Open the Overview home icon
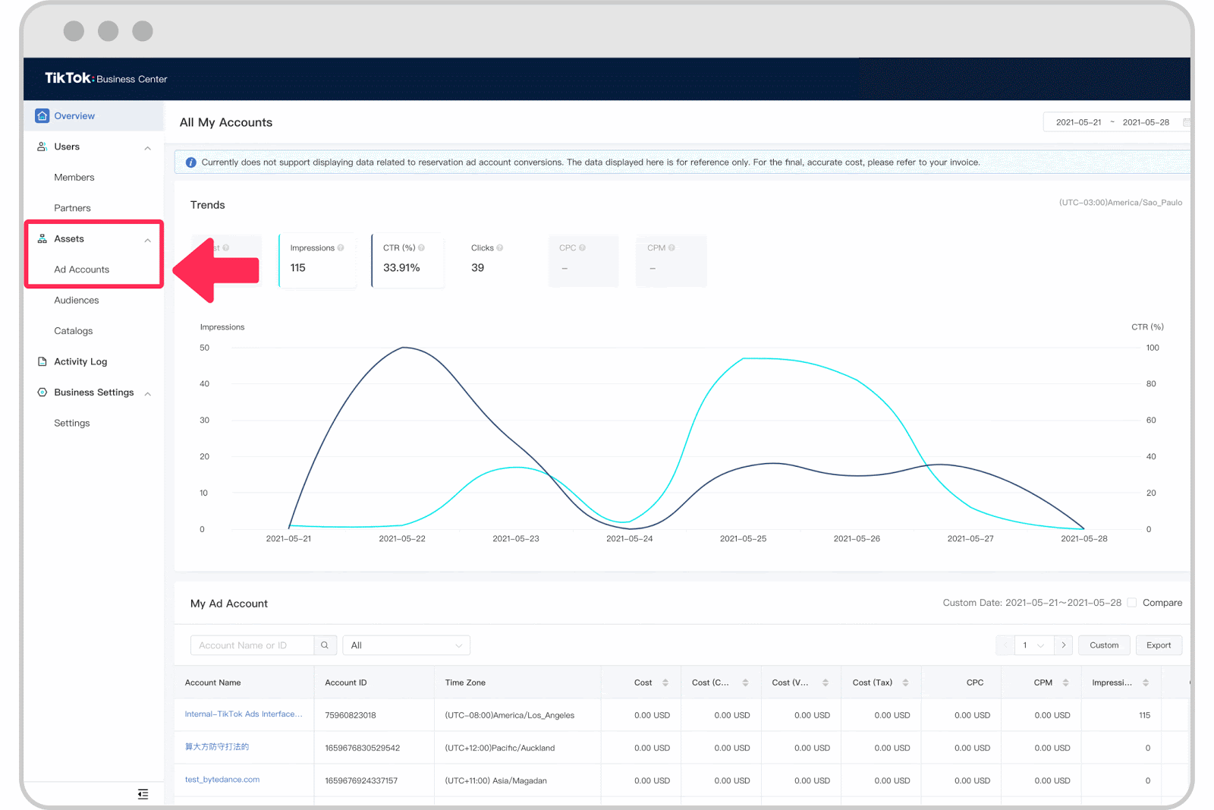This screenshot has width=1214, height=810. pyautogui.click(x=42, y=115)
